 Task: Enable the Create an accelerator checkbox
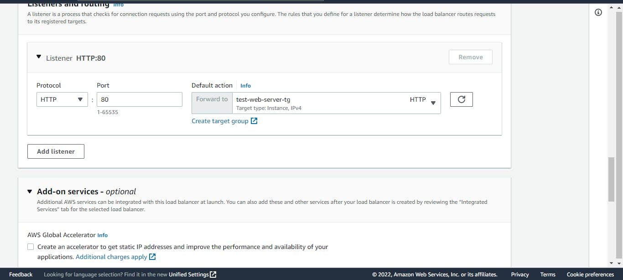click(31, 247)
